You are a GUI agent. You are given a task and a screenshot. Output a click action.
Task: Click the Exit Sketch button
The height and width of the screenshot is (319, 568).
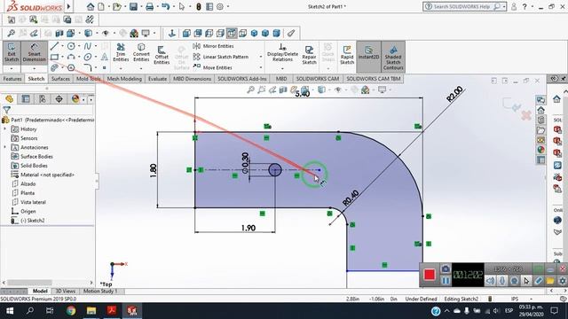tap(12, 52)
